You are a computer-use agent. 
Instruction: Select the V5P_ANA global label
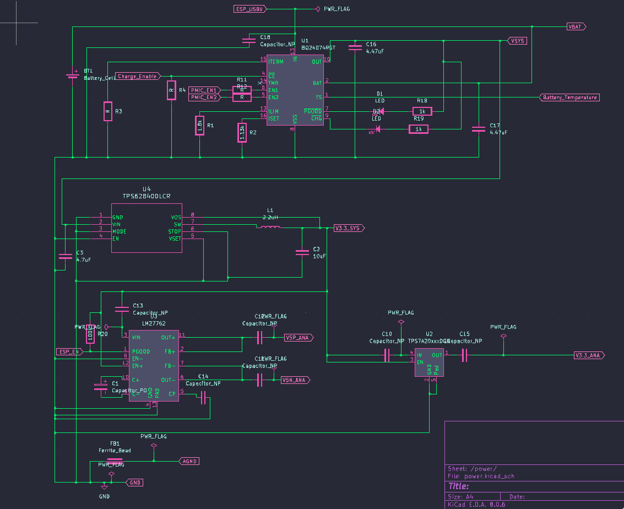[x=299, y=338]
